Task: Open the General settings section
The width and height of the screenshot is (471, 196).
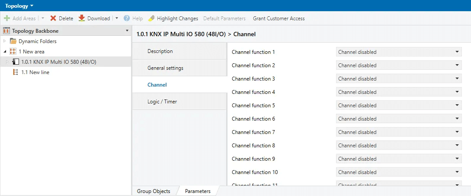Action: click(x=165, y=68)
